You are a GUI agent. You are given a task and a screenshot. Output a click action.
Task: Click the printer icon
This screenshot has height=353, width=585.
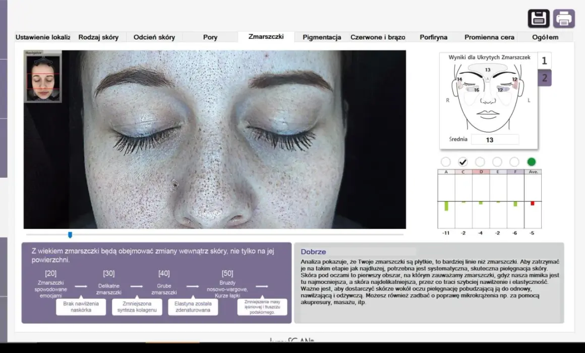point(564,18)
